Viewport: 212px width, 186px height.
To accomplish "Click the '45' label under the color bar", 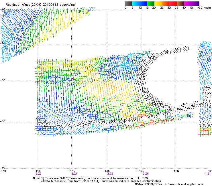I will point(191,8).
